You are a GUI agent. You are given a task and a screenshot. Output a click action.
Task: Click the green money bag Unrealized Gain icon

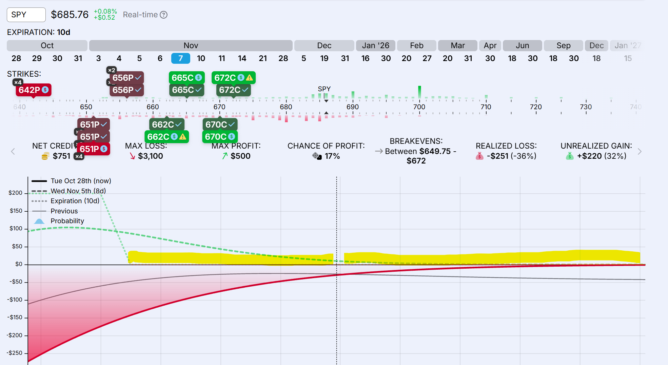(570, 156)
